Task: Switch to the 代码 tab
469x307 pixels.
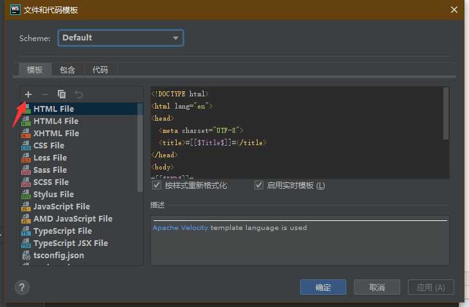Action: click(x=100, y=70)
